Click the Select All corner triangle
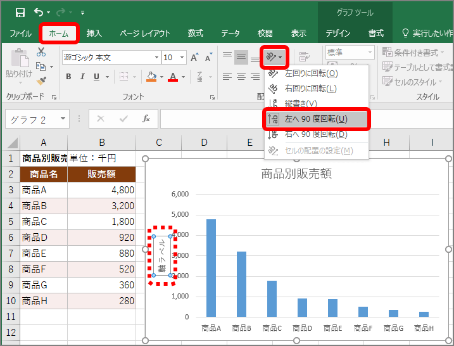The image size is (454, 346). (11, 143)
